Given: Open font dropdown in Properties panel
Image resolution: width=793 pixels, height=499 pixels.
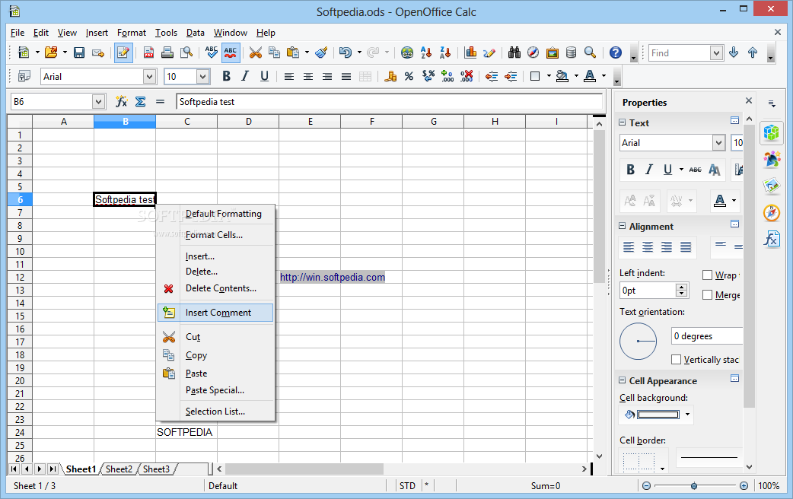Looking at the screenshot, I should [x=718, y=143].
